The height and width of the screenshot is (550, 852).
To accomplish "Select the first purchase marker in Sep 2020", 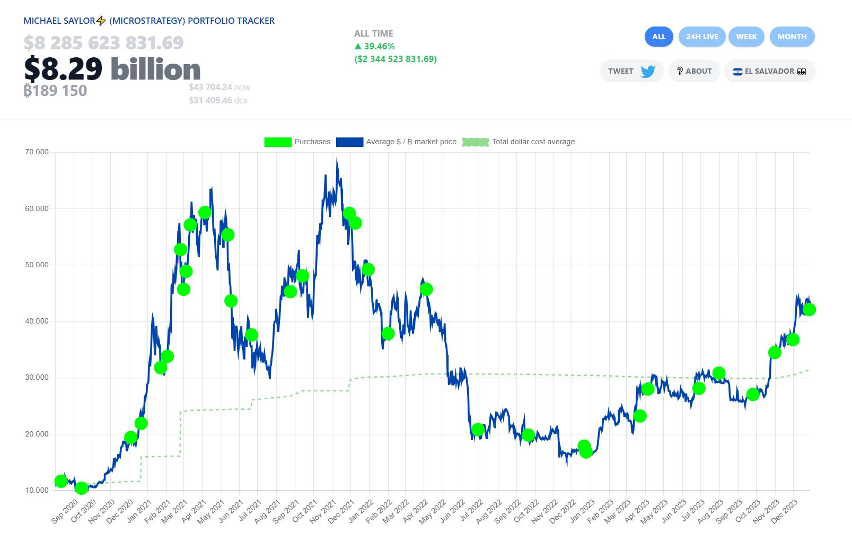I will 61,481.
